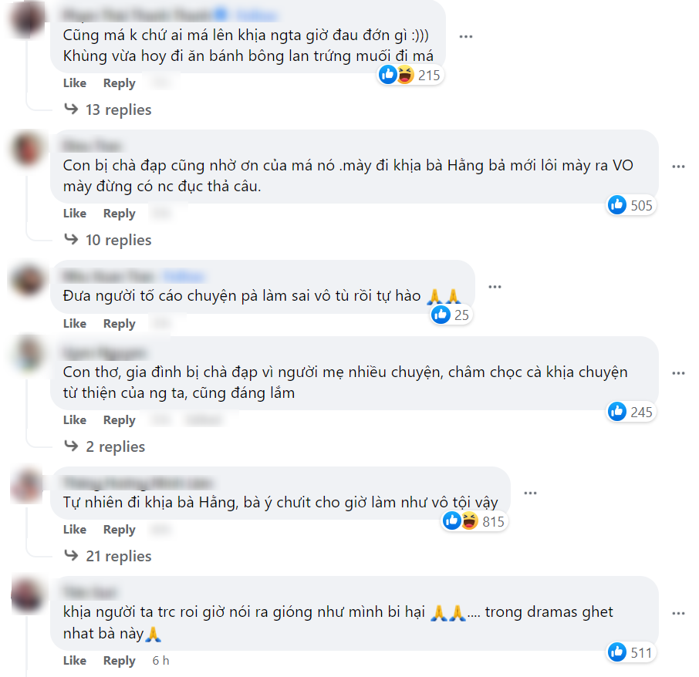This screenshot has width=699, height=677.
Task: Toggle Like on the 6 h comment
Action: 75,661
